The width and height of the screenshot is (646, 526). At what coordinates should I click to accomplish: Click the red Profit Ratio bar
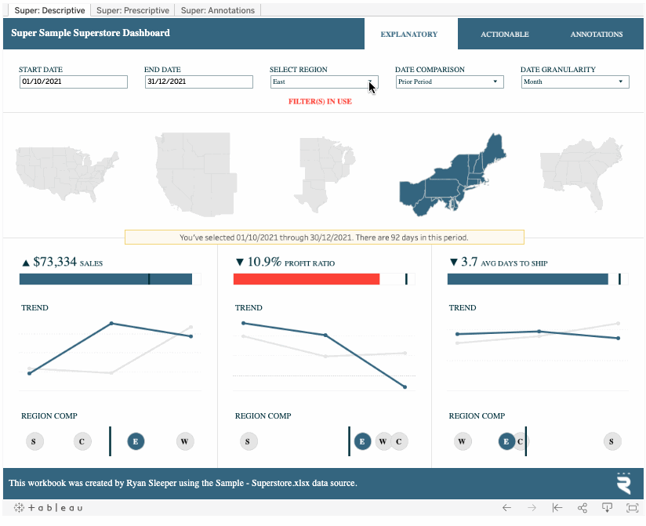306,279
